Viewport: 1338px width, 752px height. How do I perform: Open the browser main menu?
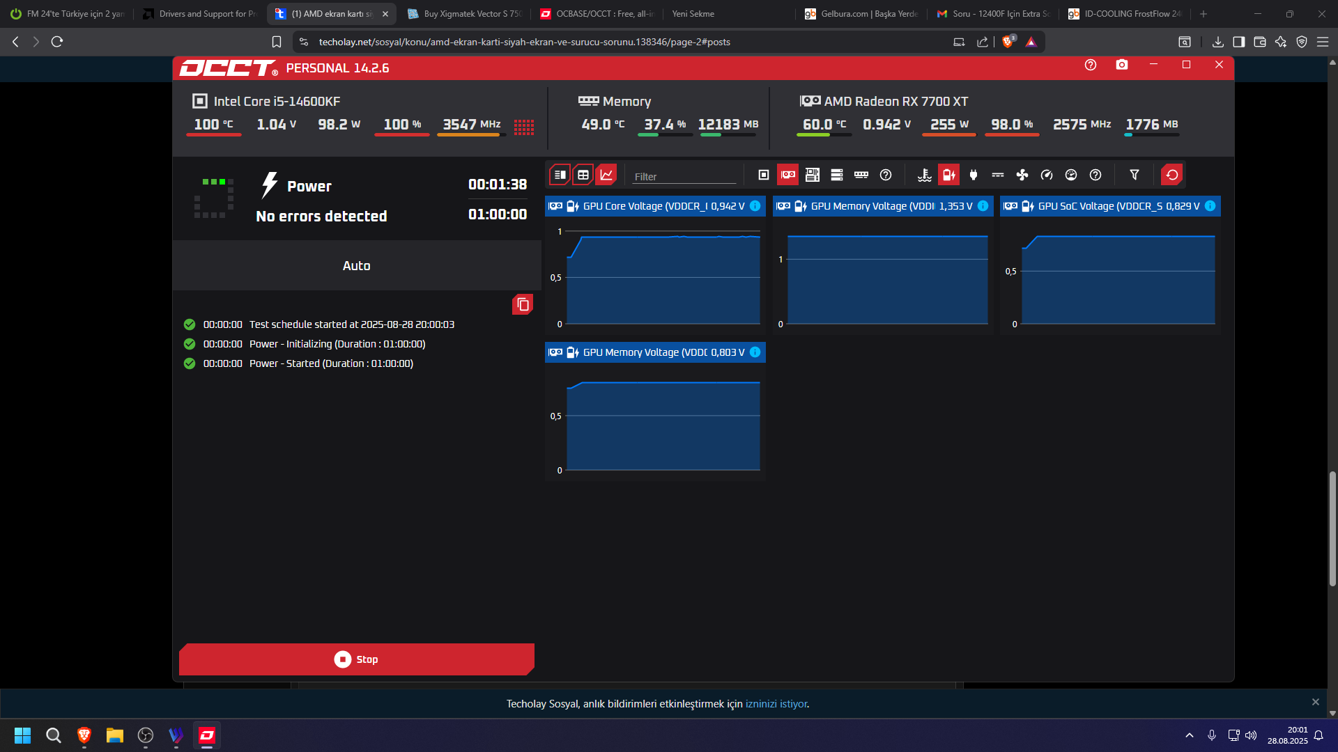tap(1323, 42)
